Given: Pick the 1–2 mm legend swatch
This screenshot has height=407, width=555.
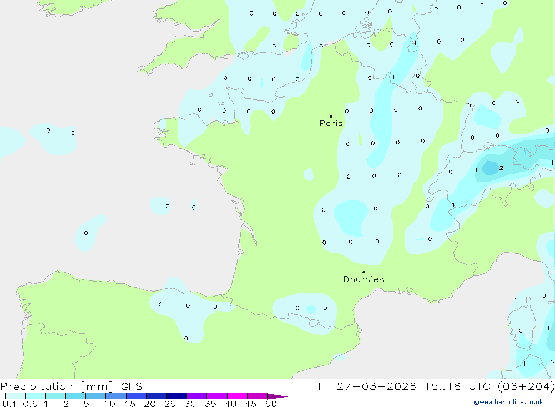Looking at the screenshot, I should coord(56,396).
